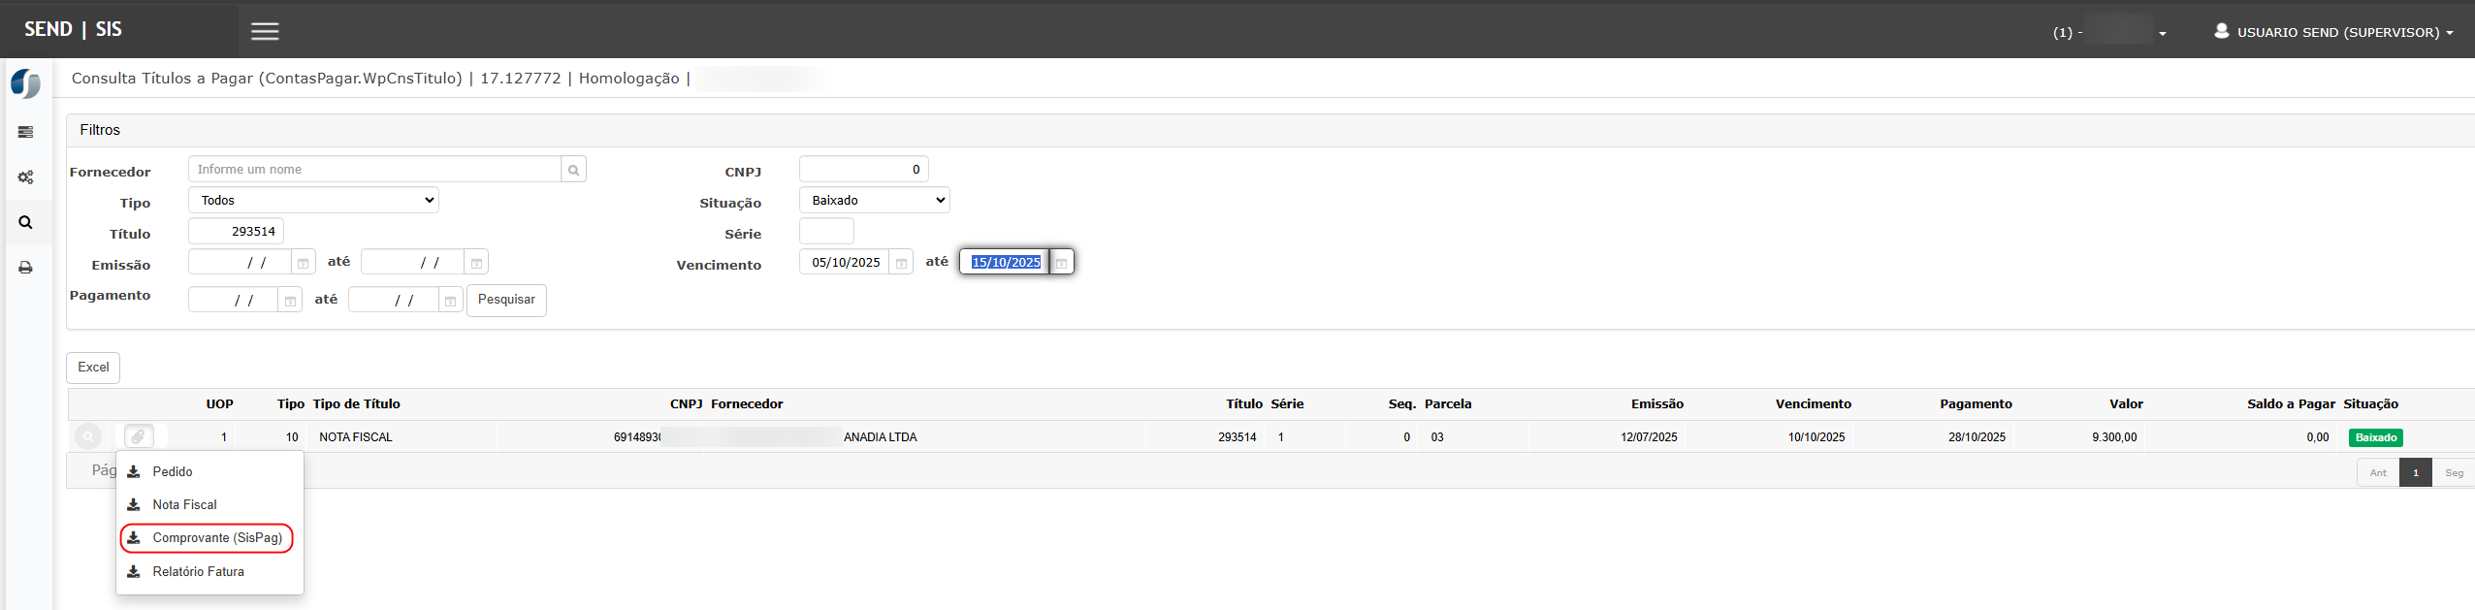The image size is (2475, 610).
Task: Click the user profile icon
Action: click(2221, 31)
